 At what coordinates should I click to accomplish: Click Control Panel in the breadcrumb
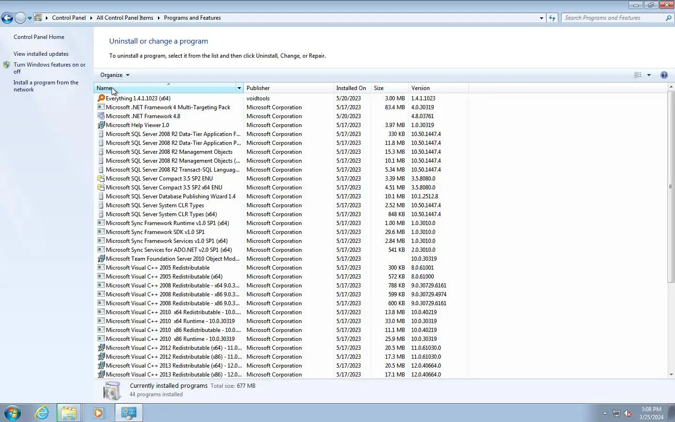pyautogui.click(x=69, y=18)
